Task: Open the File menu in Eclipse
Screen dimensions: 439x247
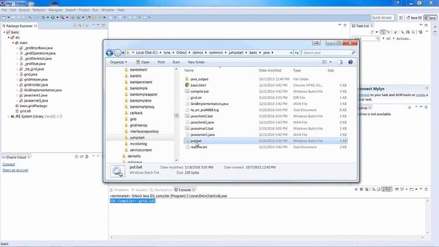Action: pos(4,10)
